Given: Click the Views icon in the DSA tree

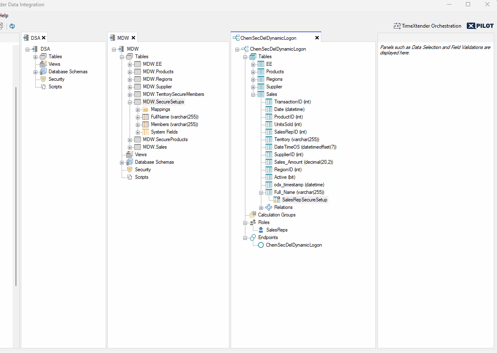Looking at the screenshot, I should (x=43, y=64).
